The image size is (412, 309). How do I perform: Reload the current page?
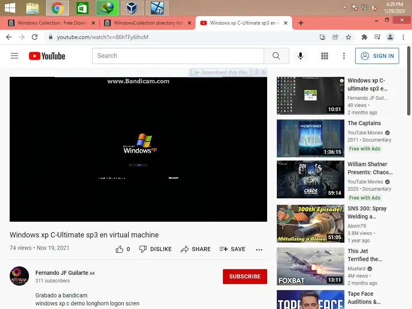[35, 37]
